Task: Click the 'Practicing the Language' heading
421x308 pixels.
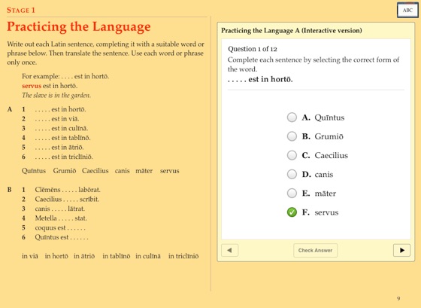Action: tap(79, 27)
